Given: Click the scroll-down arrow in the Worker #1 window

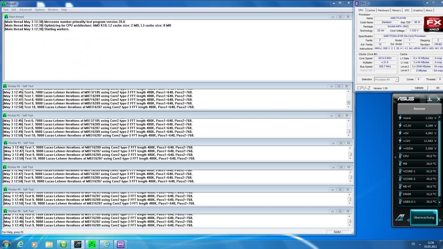Looking at the screenshot, I should (348, 107).
